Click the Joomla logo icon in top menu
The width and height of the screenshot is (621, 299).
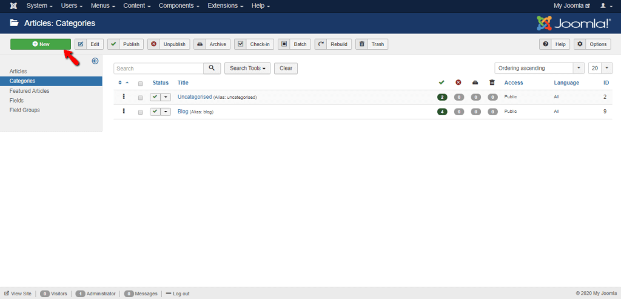(x=13, y=6)
